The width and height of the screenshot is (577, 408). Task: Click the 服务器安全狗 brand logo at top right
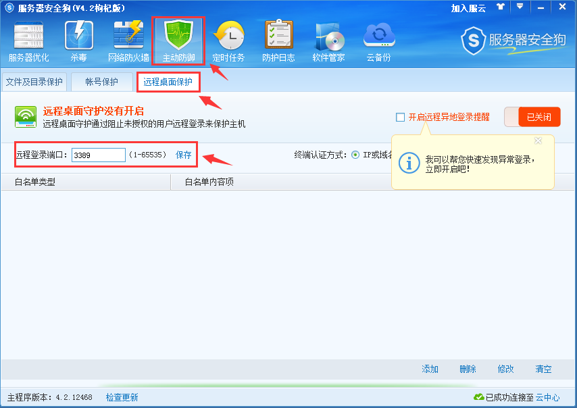[513, 41]
